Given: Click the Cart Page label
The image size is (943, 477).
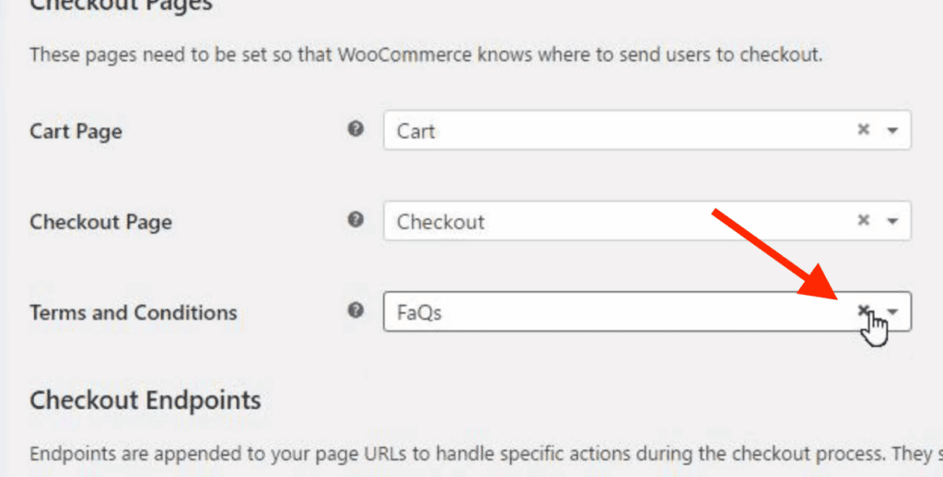Looking at the screenshot, I should [76, 131].
